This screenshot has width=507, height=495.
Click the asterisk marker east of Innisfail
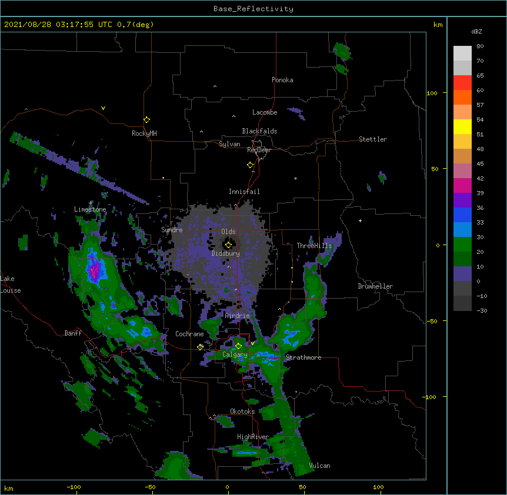pyautogui.click(x=295, y=179)
